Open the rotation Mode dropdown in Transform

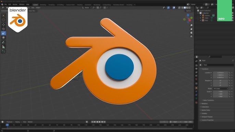tap(221, 89)
